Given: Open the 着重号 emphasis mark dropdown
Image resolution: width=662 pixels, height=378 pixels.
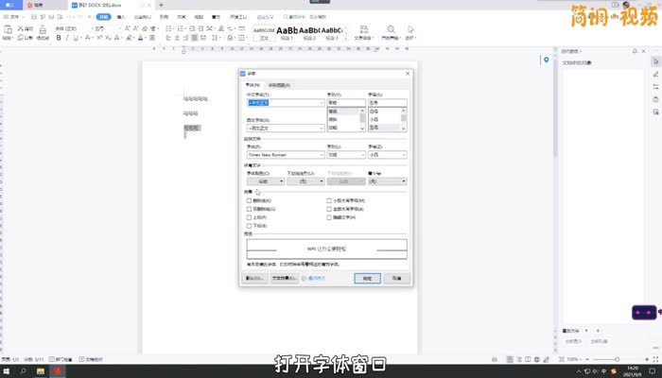Looking at the screenshot, I should pos(388,181).
